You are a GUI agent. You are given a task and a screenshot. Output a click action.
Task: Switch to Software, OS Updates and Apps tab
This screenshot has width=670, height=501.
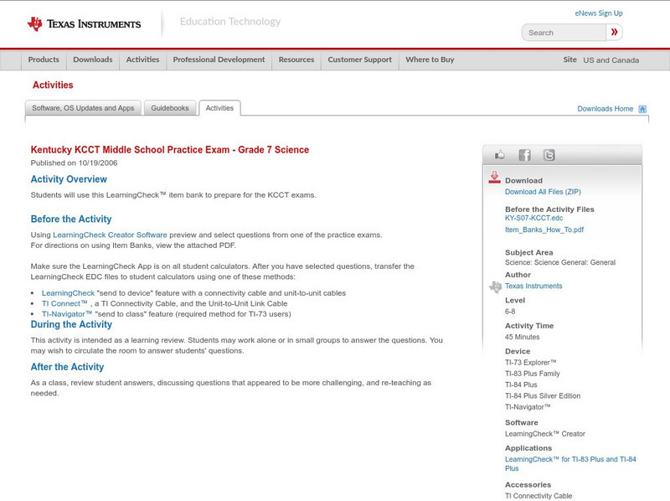click(x=82, y=107)
